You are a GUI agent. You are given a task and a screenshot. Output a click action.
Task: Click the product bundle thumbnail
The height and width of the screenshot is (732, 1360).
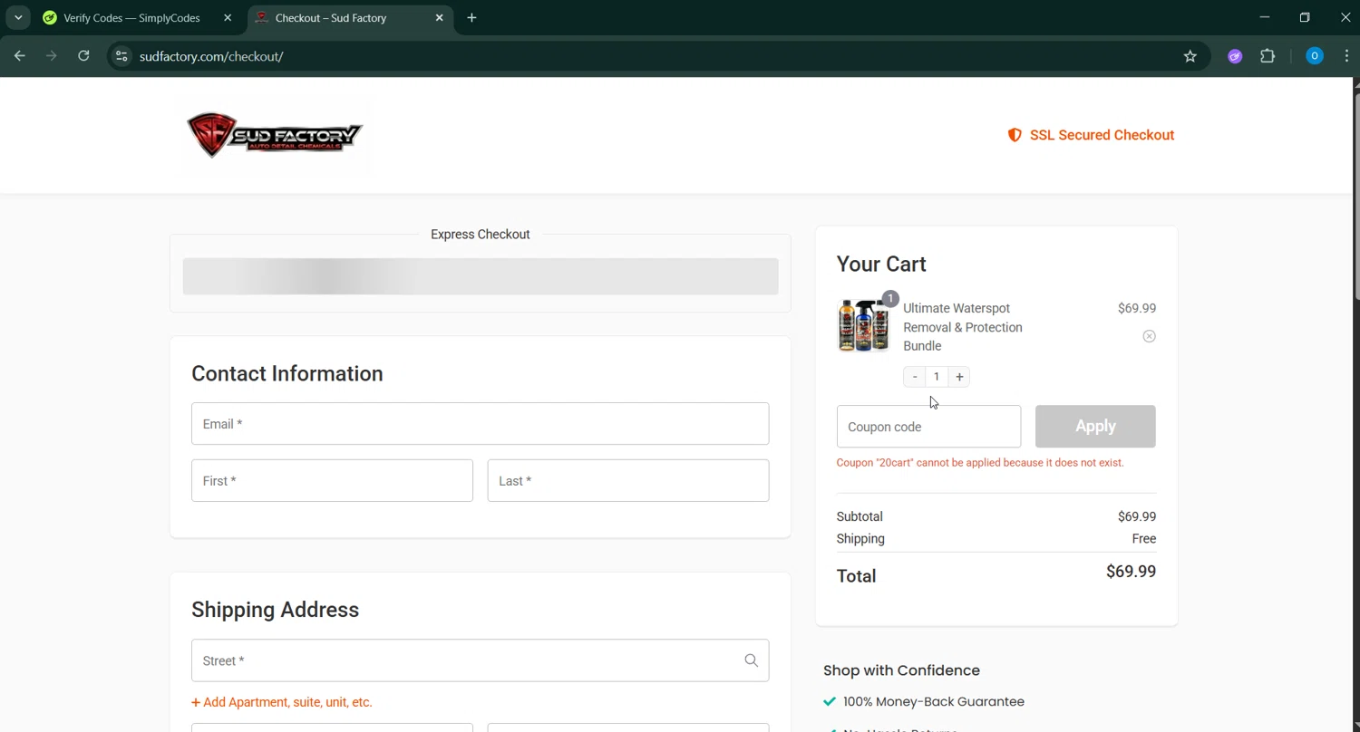863,325
